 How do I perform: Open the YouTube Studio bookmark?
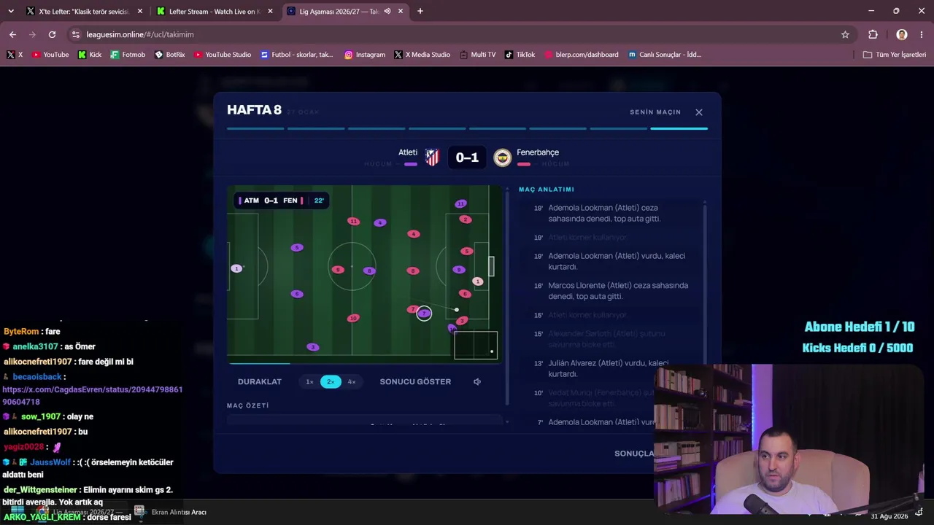pos(223,55)
